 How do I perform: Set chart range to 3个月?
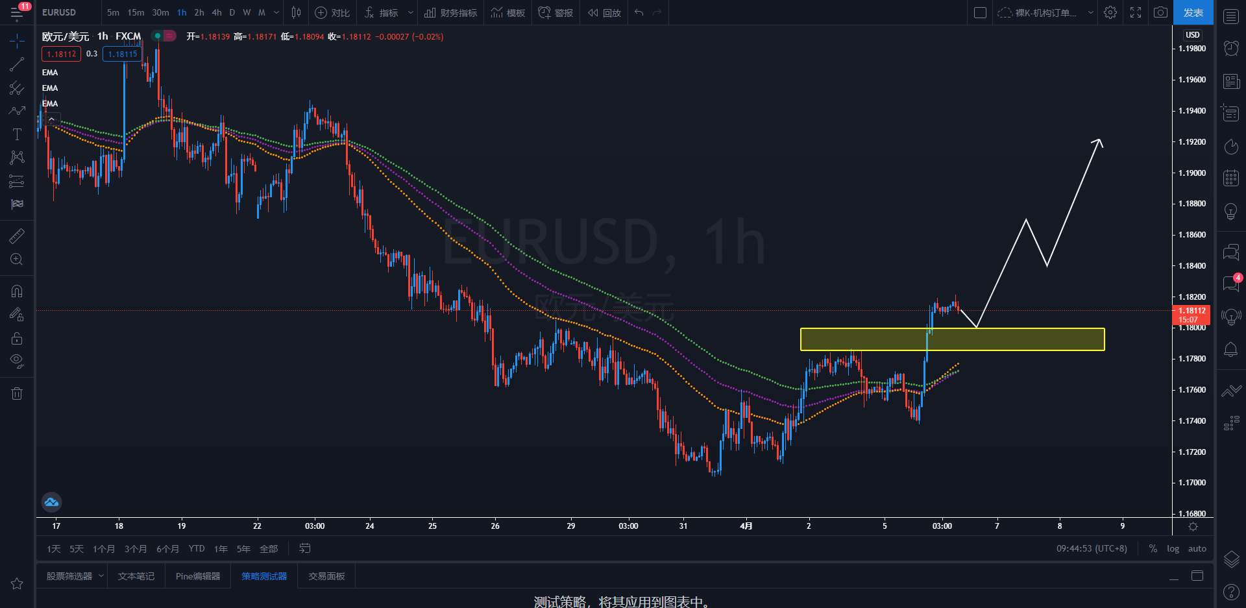click(x=135, y=549)
